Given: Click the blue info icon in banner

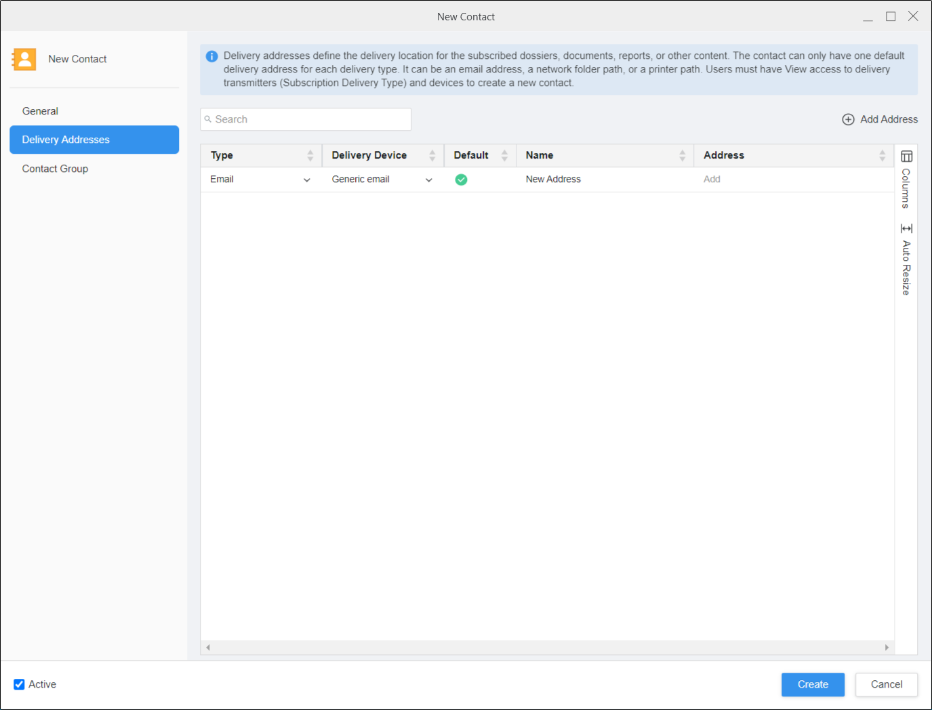Looking at the screenshot, I should coord(211,56).
